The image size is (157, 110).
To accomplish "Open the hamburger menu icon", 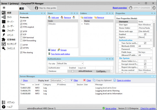I will 4,8.
